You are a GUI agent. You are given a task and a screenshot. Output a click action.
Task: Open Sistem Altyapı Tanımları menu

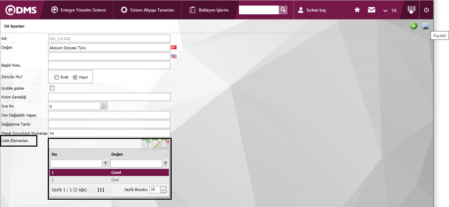pos(148,10)
